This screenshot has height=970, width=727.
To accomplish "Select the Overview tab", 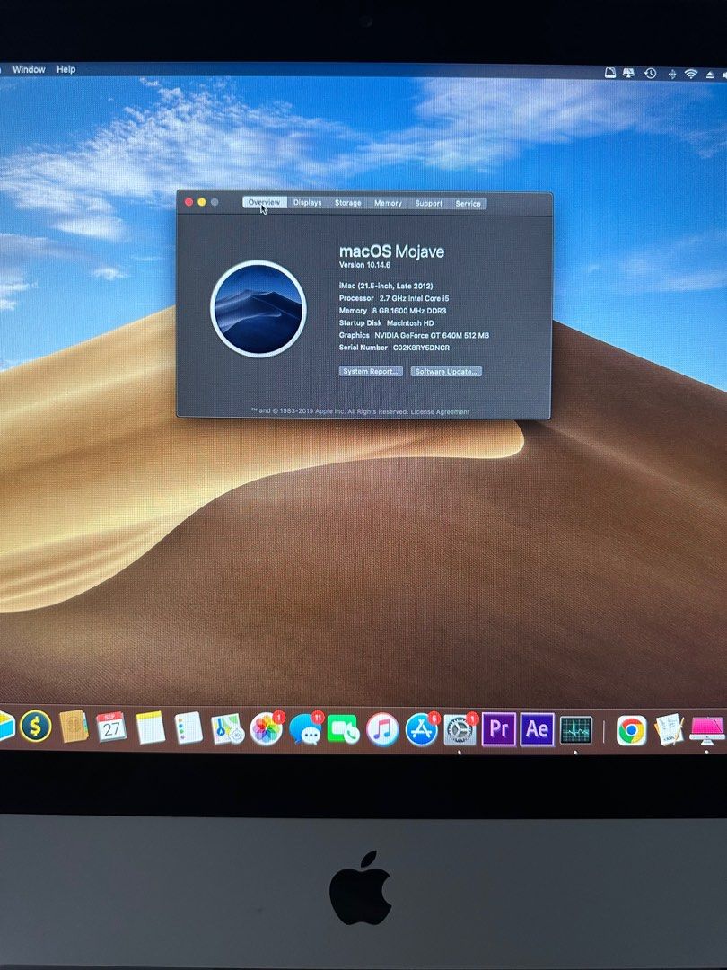I will point(265,202).
